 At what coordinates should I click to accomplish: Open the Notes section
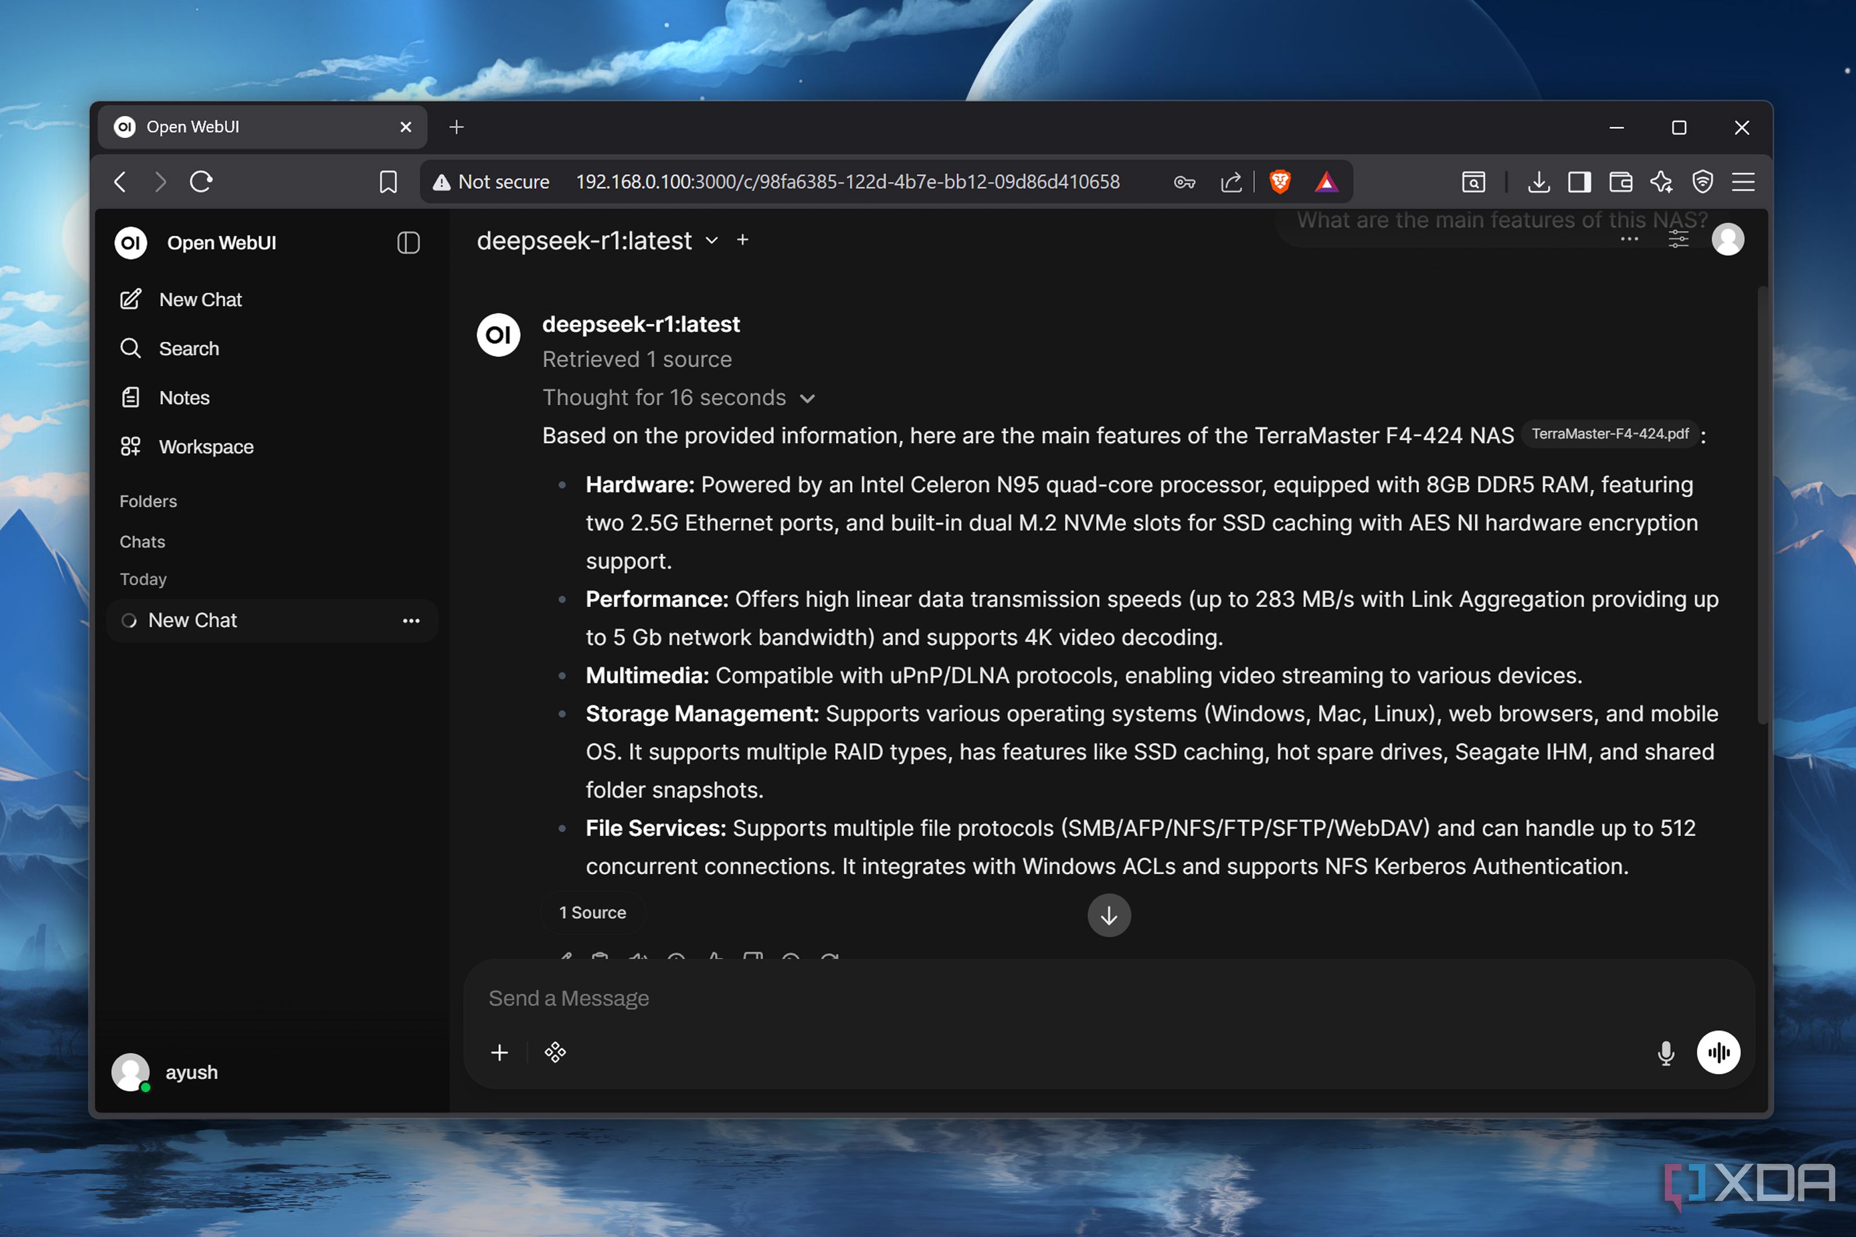(183, 398)
